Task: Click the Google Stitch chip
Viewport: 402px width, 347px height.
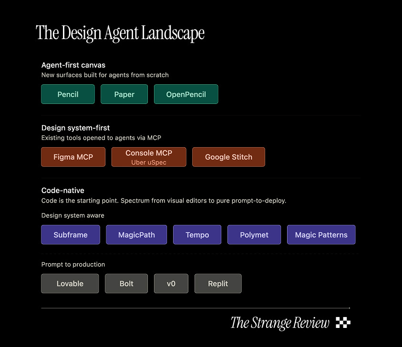Action: 228,157
